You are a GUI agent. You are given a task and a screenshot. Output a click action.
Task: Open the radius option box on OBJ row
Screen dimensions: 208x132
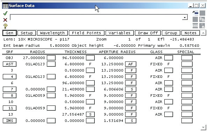pyautogui.click(x=51, y=58)
